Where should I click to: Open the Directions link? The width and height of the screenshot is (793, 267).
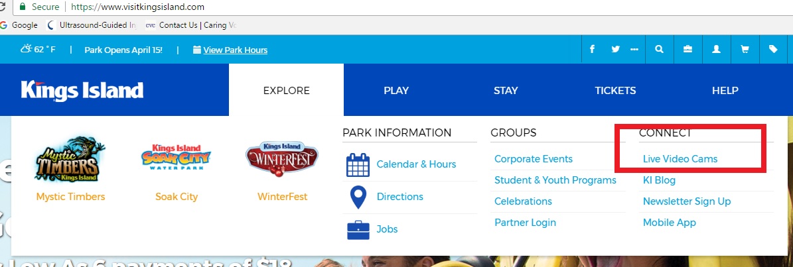400,197
